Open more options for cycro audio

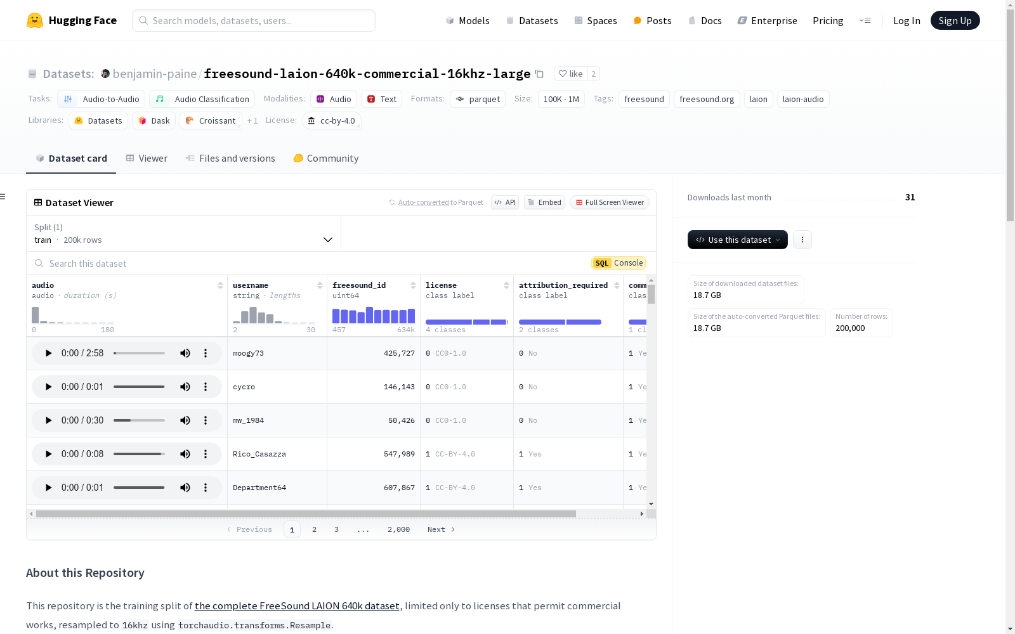point(206,387)
